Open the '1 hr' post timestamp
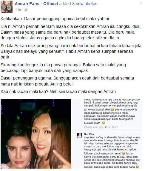 (18, 10)
